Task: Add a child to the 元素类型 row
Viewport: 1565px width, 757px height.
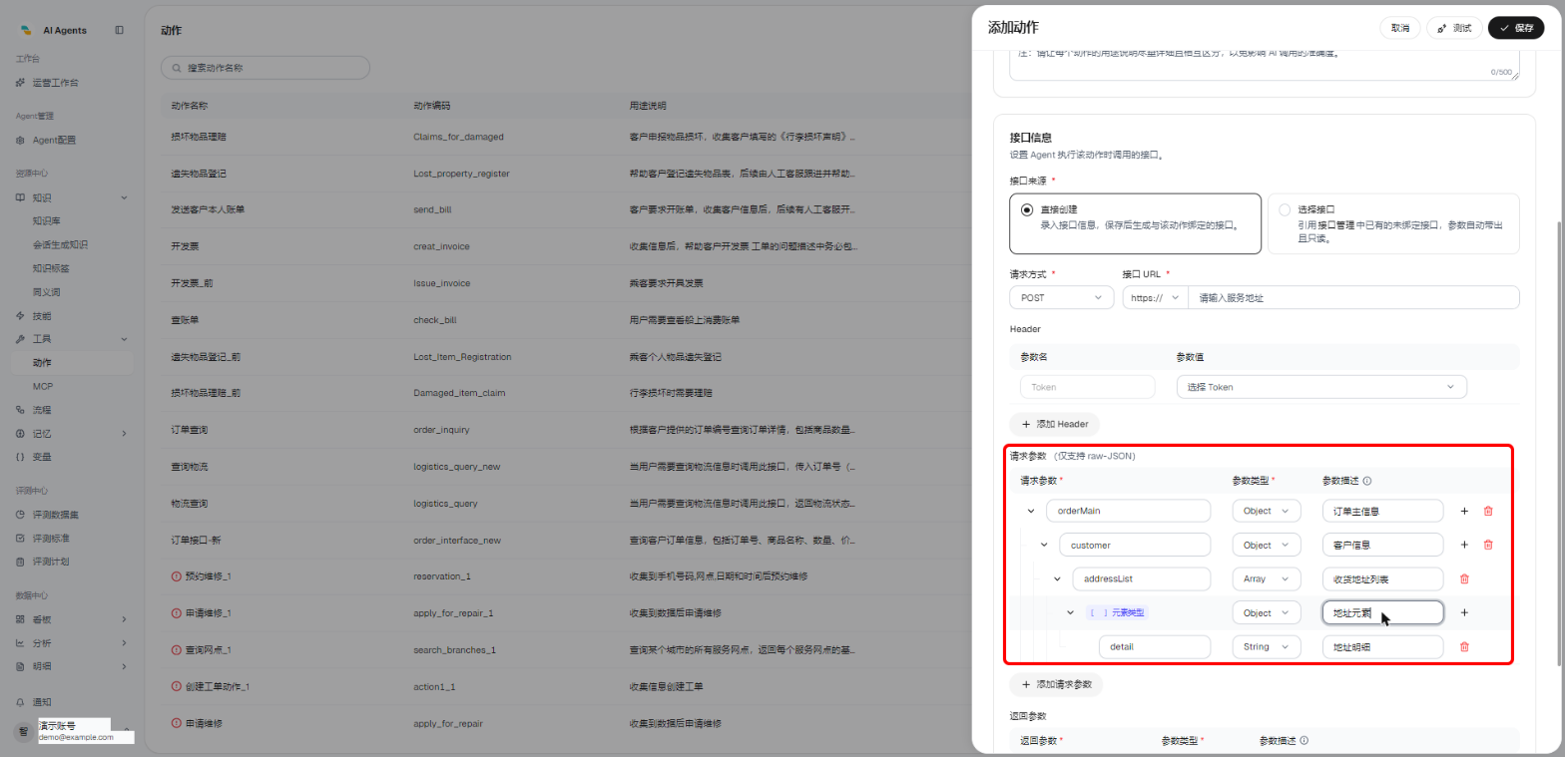Action: (1464, 612)
